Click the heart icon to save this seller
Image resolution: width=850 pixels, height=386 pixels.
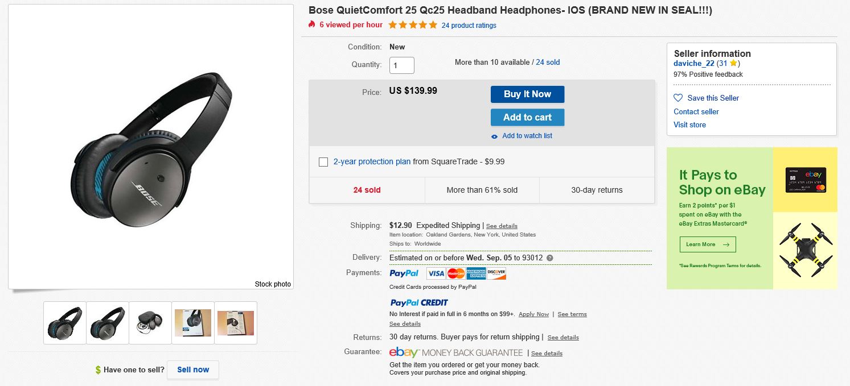[x=678, y=98]
